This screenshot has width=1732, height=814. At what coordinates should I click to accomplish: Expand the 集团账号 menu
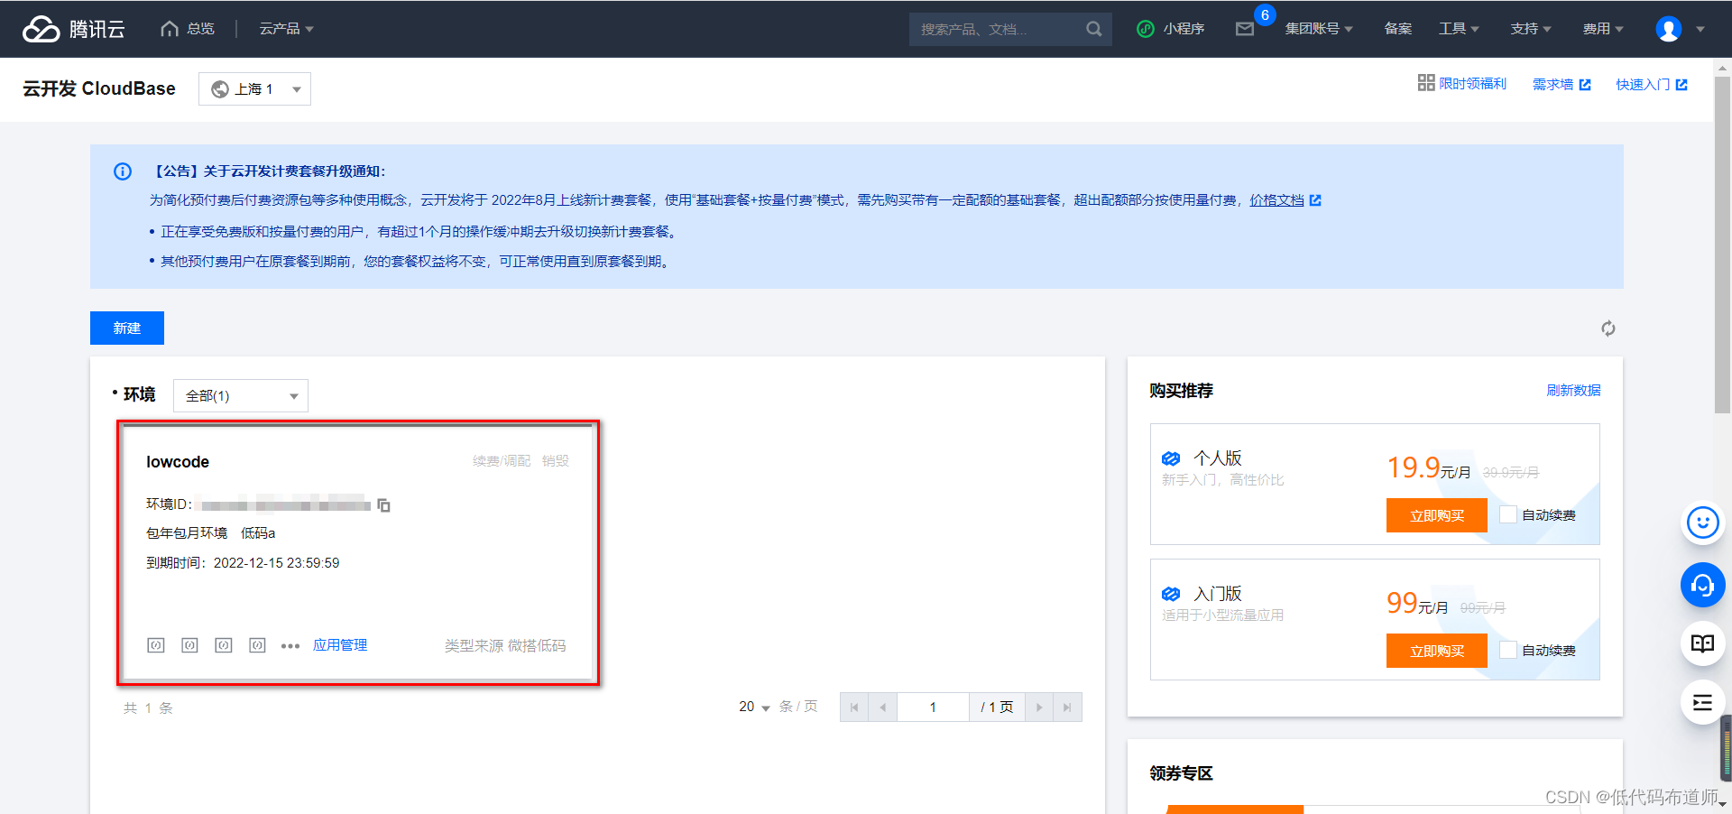pyautogui.click(x=1319, y=29)
